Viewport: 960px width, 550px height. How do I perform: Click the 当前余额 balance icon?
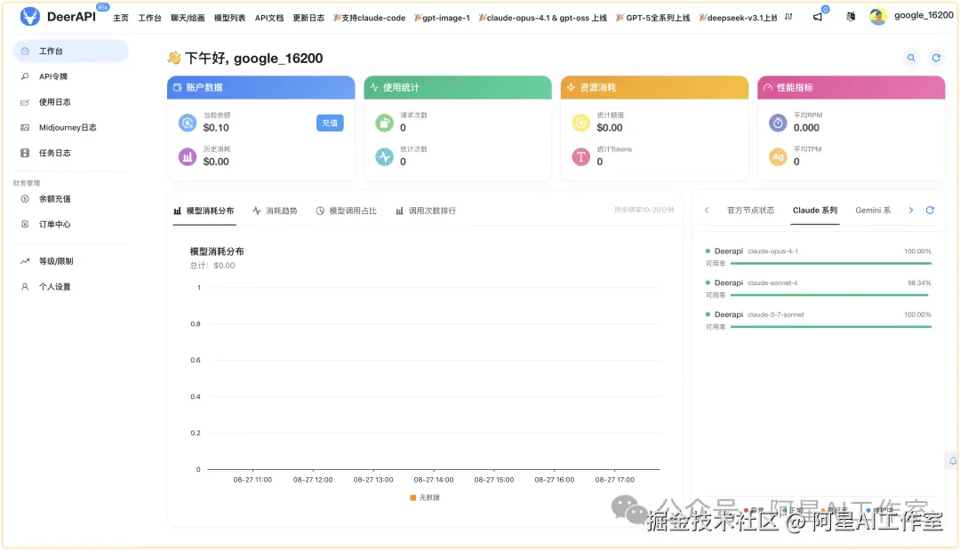pyautogui.click(x=188, y=123)
